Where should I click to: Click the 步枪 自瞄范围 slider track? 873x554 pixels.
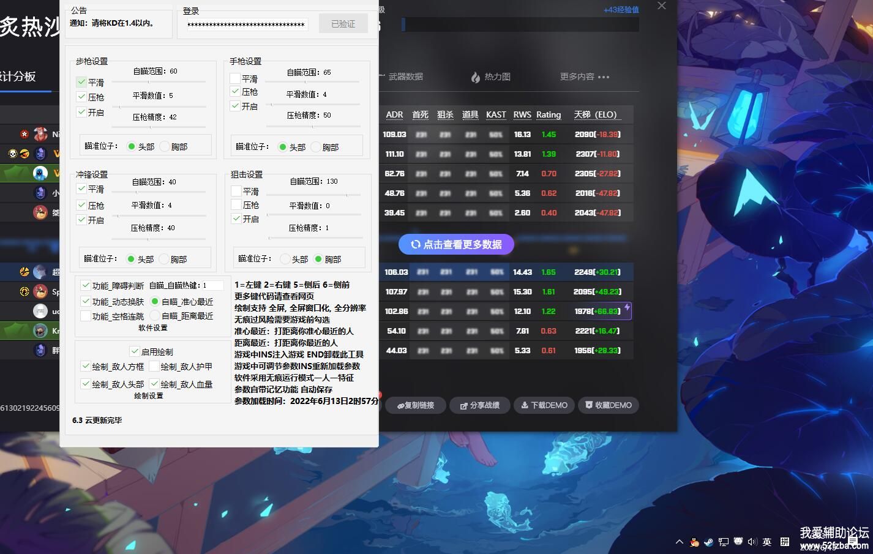pyautogui.click(x=159, y=81)
